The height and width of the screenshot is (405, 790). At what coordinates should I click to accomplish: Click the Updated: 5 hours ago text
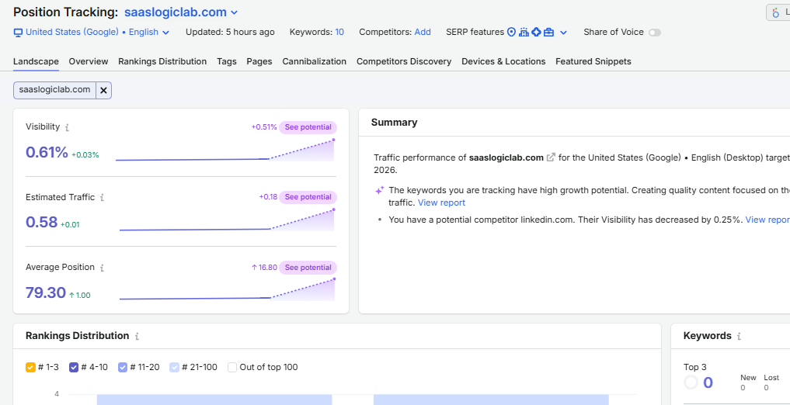230,33
